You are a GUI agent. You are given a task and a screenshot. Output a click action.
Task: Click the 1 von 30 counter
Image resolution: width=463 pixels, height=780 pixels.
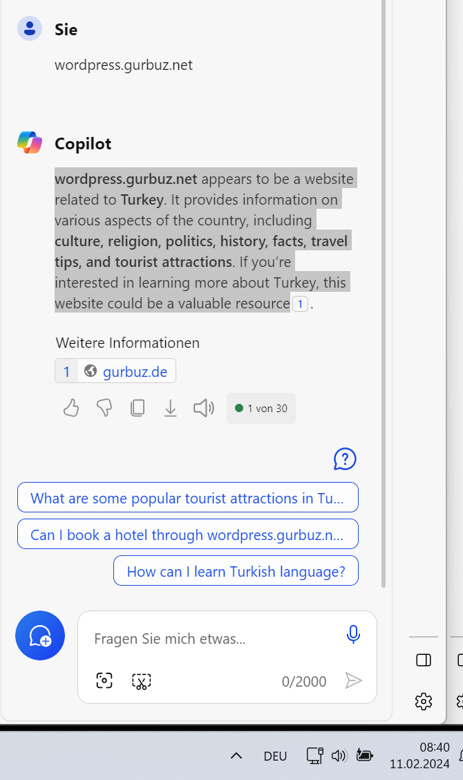pyautogui.click(x=261, y=409)
